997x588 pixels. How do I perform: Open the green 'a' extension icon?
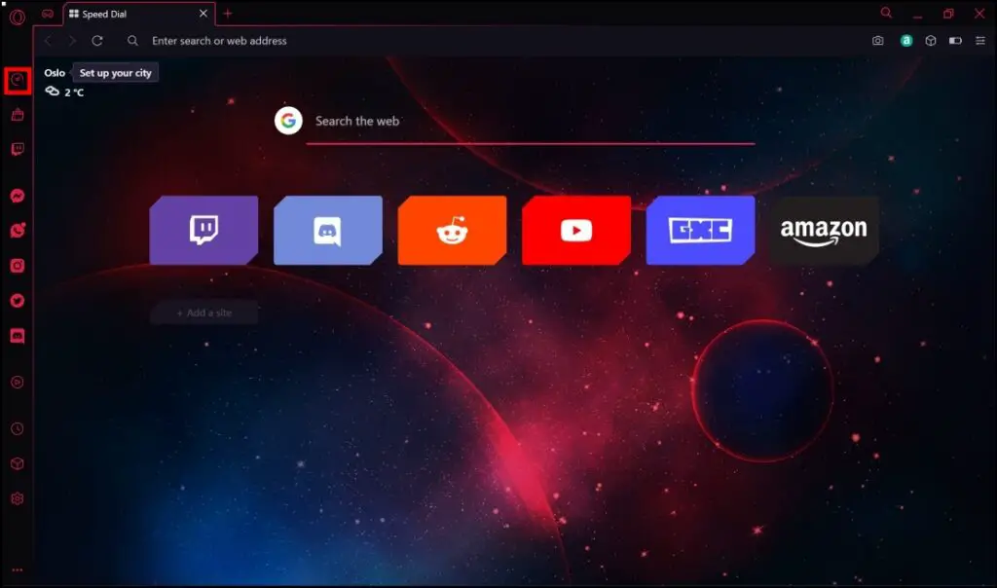pyautogui.click(x=906, y=41)
